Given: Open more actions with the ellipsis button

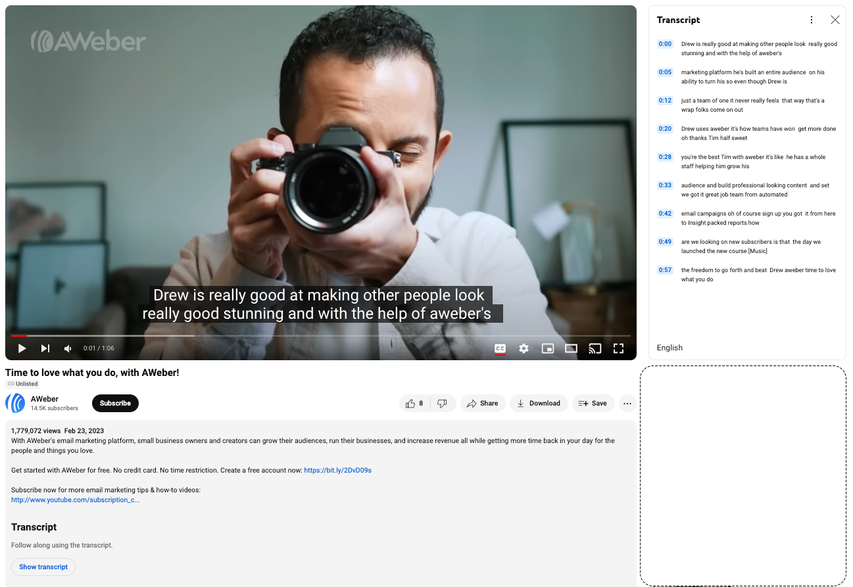Looking at the screenshot, I should (627, 403).
